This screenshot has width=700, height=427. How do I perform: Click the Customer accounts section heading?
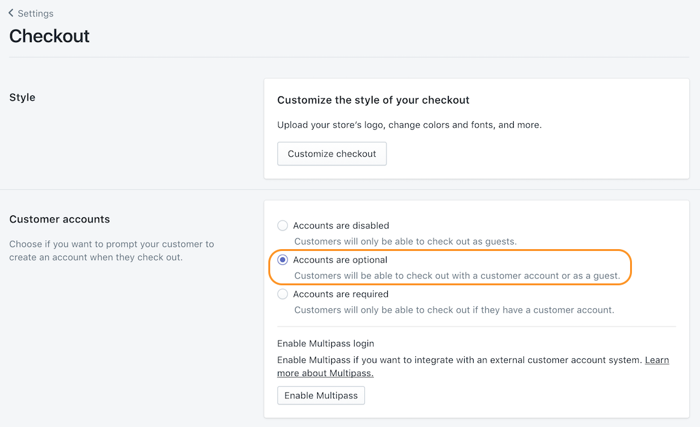coord(60,219)
